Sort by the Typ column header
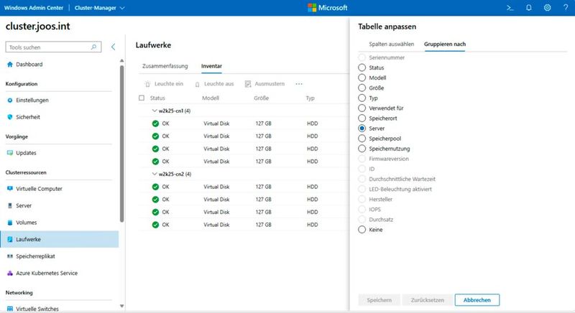Viewport: 575px width, 313px height. [x=310, y=98]
